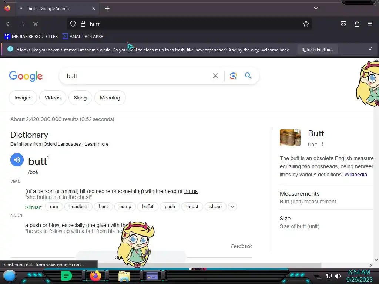Click Butt (unit) measurement text
The image size is (379, 284).
coord(308,202)
